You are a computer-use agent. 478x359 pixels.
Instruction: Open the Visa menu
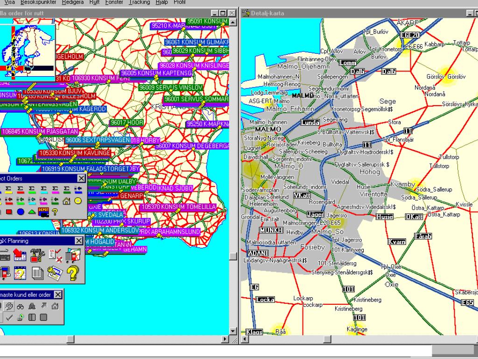[9, 2]
